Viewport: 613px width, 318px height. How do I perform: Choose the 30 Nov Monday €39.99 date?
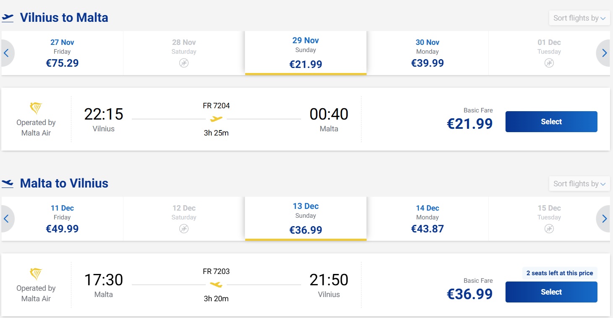[427, 53]
